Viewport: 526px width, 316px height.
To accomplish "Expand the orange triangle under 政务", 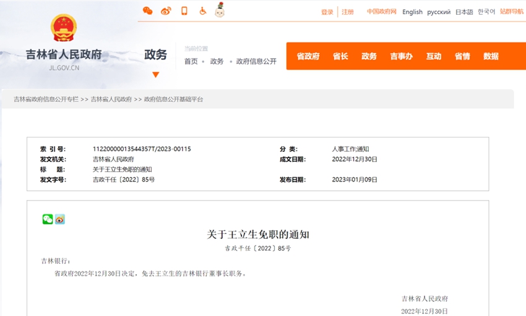I will 155,75.
